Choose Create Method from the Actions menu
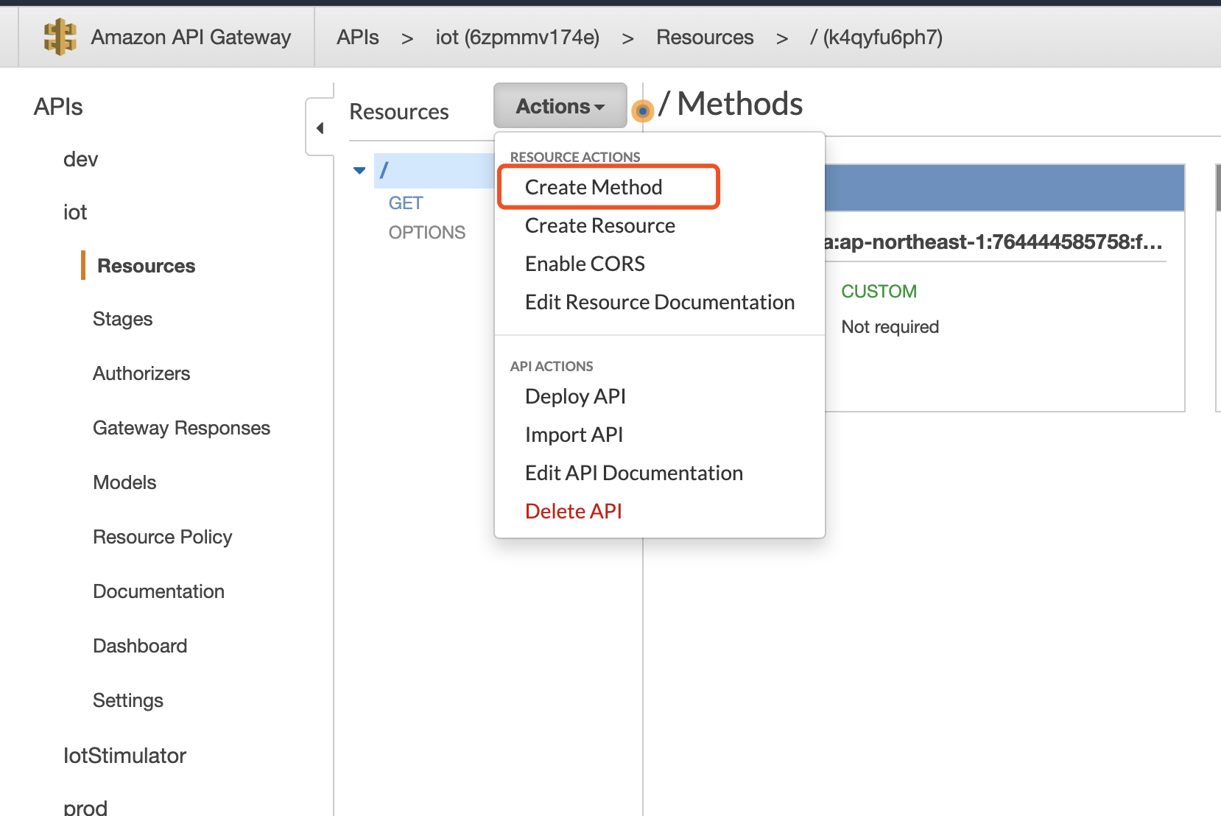The height and width of the screenshot is (816, 1221). click(594, 187)
